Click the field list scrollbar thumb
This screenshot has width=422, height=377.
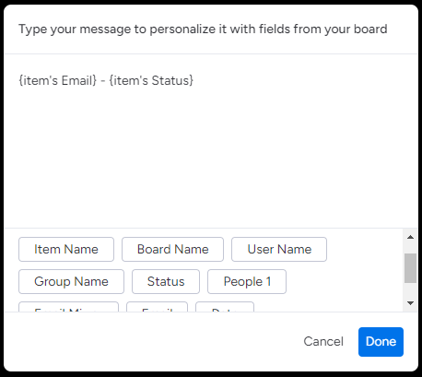point(410,268)
